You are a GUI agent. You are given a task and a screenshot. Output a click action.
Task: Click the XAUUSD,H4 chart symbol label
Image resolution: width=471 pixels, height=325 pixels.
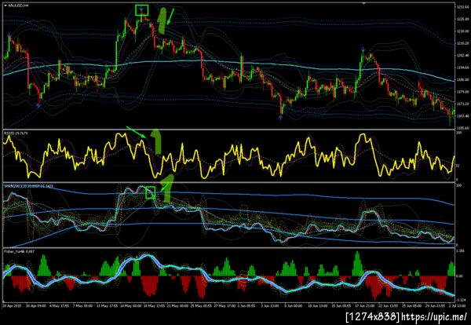[19, 5]
